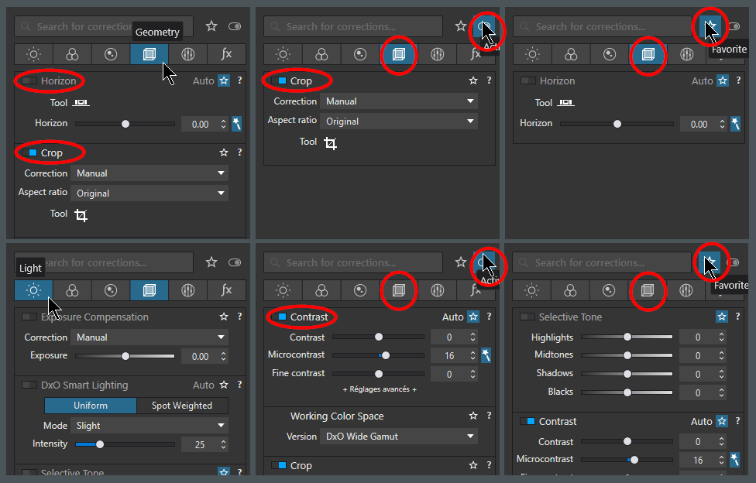Toggle the Horizon switch in the Horizon-only panel
Screen dimensions: 756x483
(x=528, y=80)
